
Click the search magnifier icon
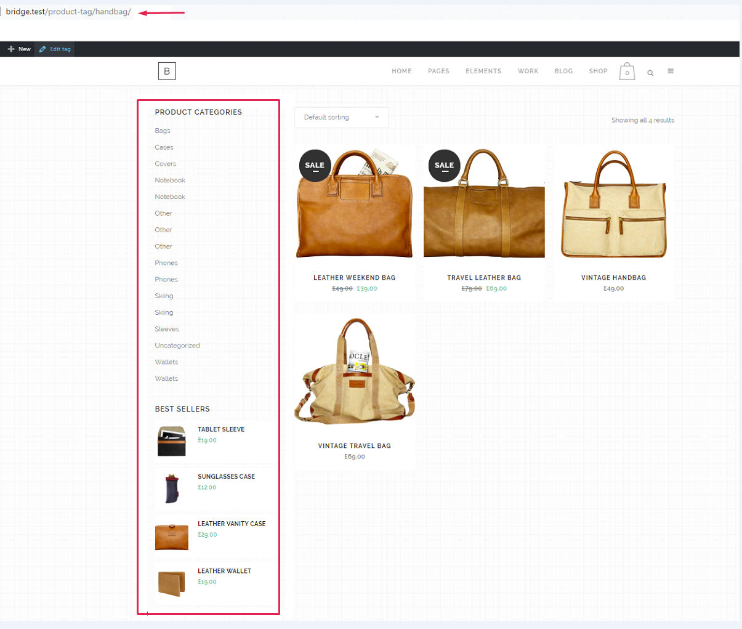pos(650,73)
